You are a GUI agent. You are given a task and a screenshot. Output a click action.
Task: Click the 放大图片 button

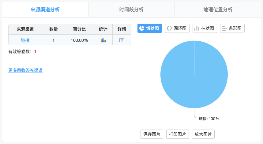(203, 134)
